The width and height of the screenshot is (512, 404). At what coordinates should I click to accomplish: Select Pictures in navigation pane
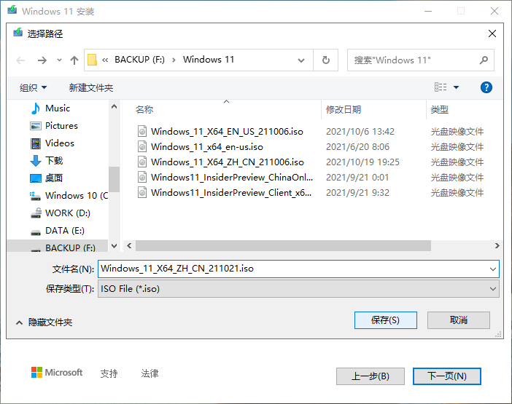click(61, 126)
